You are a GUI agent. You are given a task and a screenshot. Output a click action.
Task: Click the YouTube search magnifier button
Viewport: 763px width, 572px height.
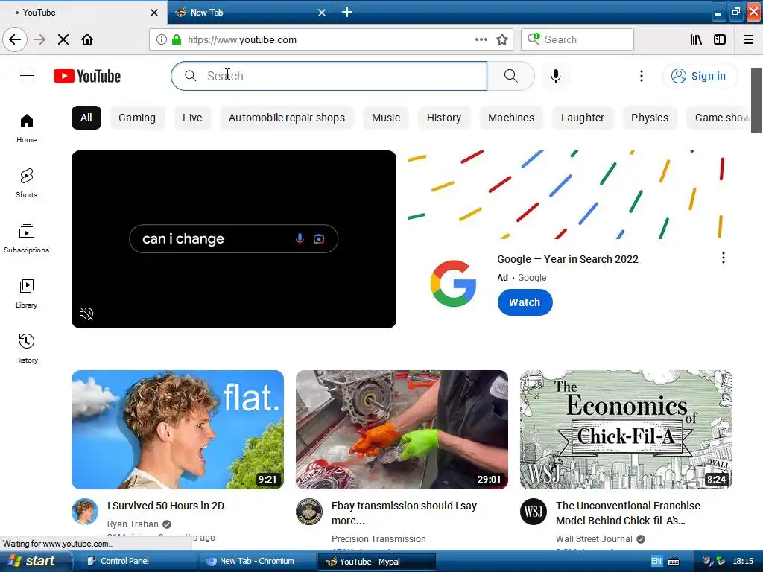(511, 76)
